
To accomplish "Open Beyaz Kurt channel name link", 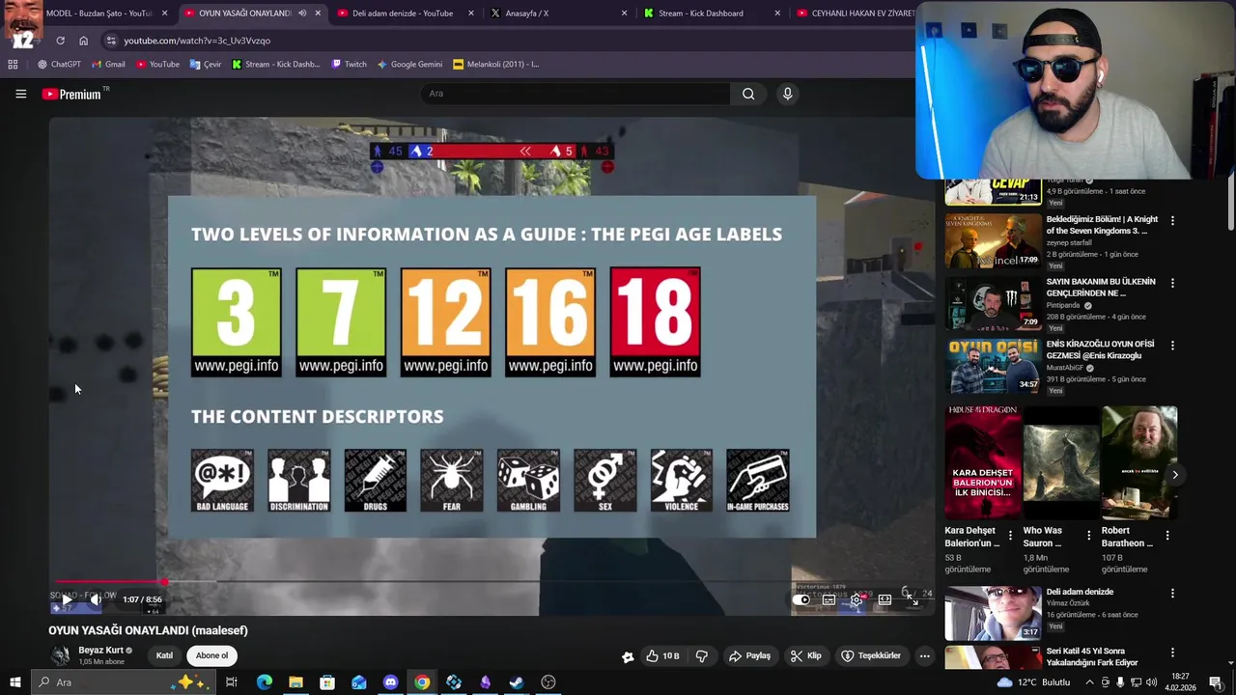I will point(100,651).
